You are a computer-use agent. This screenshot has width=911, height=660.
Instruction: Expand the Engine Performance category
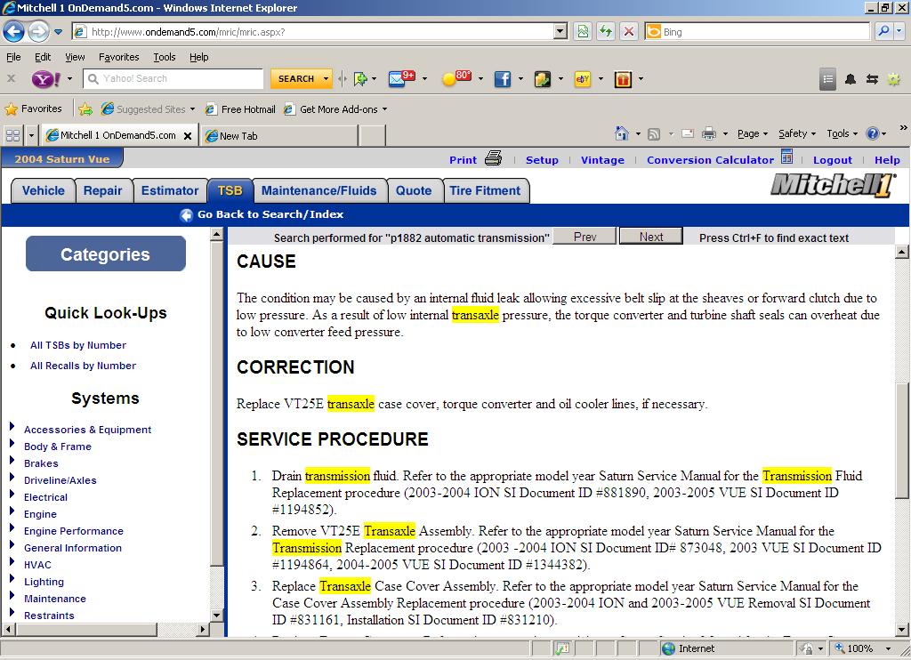pyautogui.click(x=73, y=530)
